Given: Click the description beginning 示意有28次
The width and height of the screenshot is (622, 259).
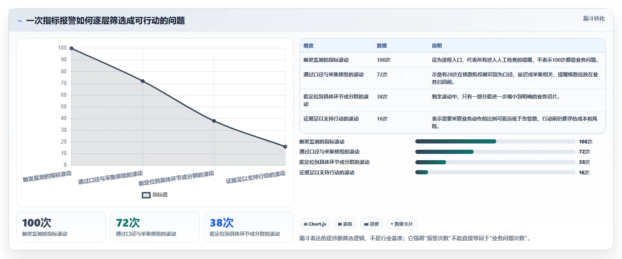Looking at the screenshot, I should tap(515, 78).
